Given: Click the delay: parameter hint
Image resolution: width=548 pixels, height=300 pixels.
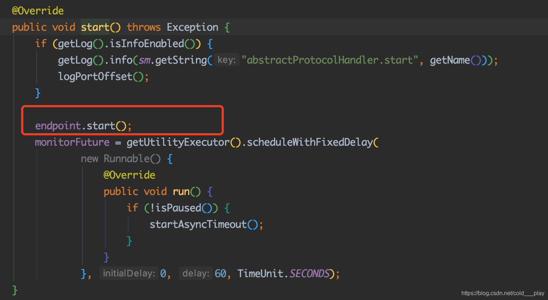Looking at the screenshot, I should [196, 274].
